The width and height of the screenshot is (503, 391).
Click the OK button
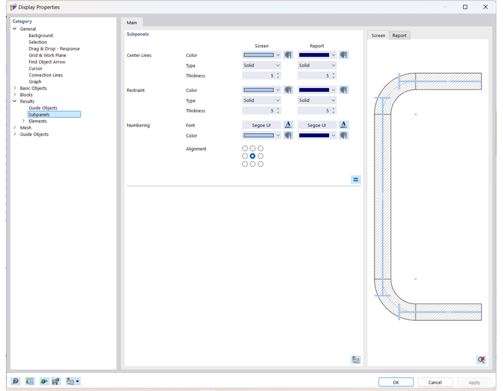pyautogui.click(x=396, y=382)
